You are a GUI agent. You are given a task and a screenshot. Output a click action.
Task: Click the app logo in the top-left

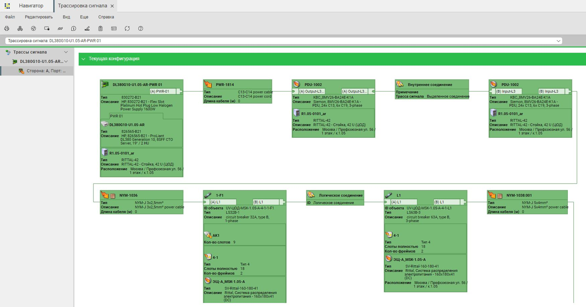(7, 6)
